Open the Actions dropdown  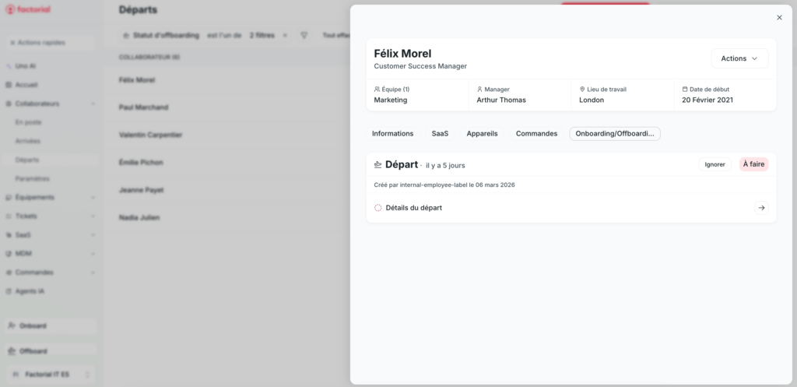point(739,58)
